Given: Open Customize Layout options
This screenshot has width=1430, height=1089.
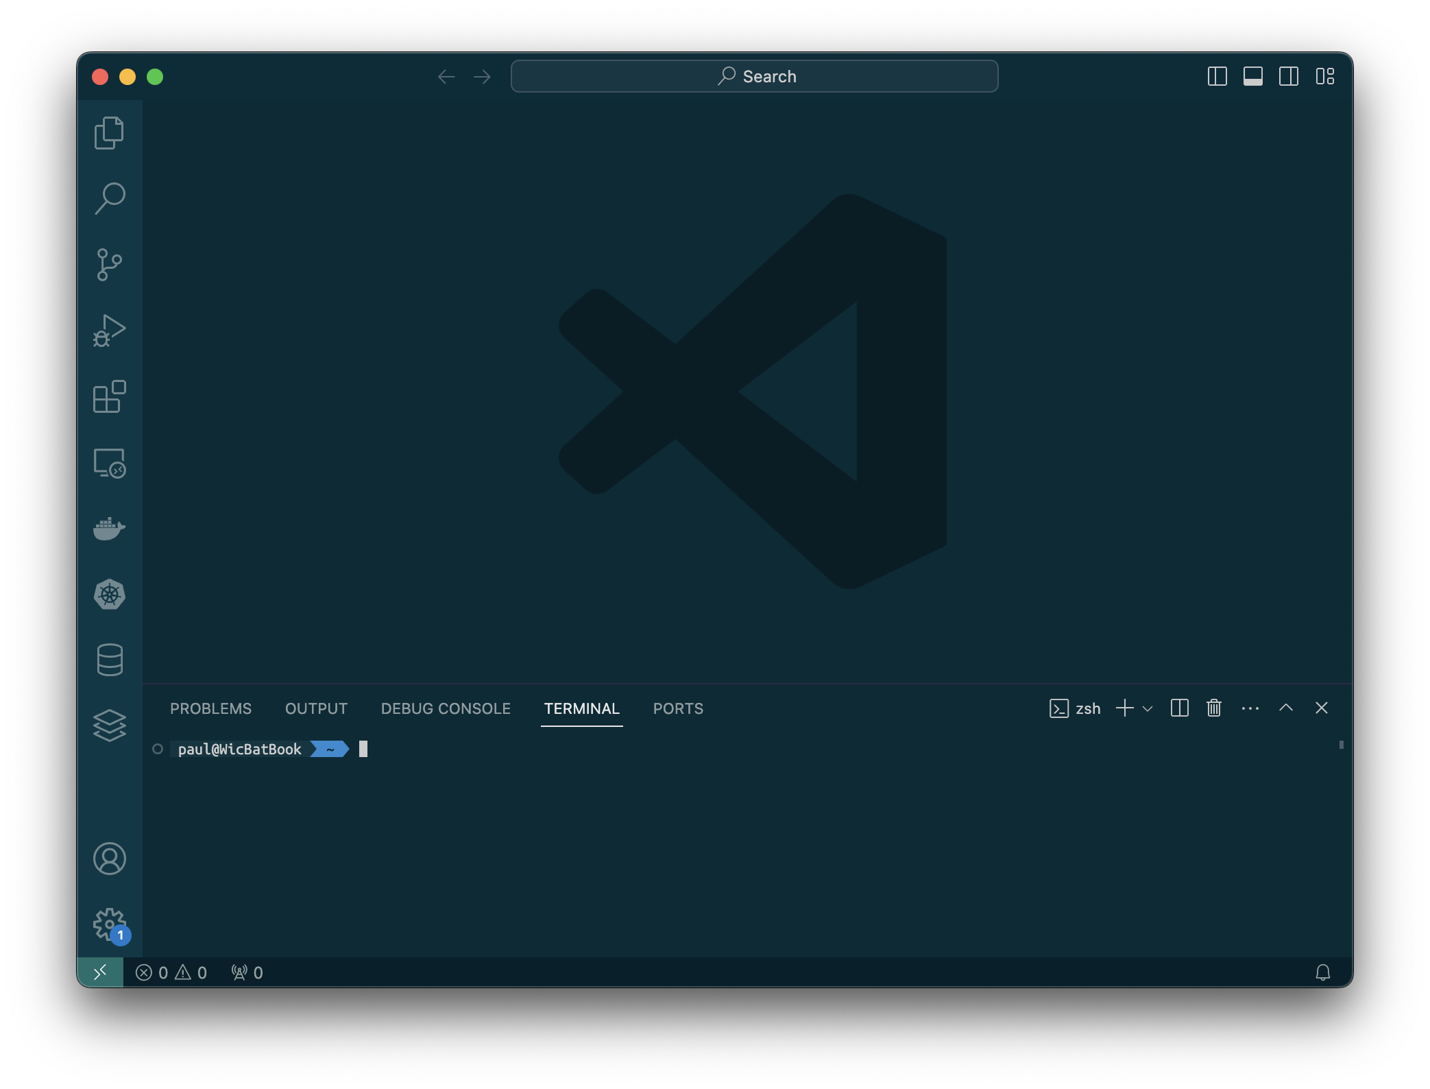Looking at the screenshot, I should (x=1324, y=76).
